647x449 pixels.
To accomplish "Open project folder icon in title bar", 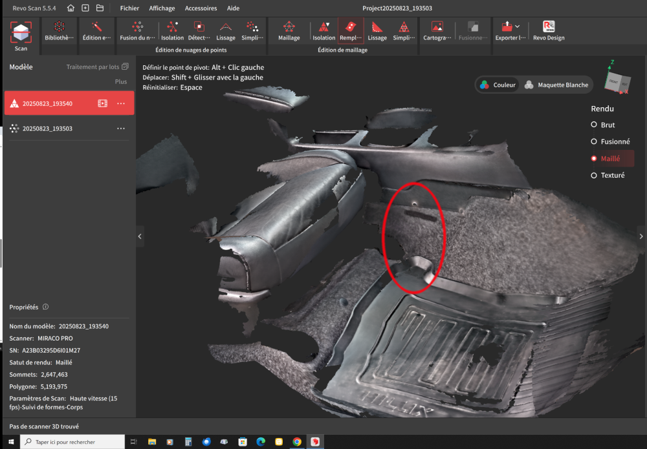I will [100, 8].
